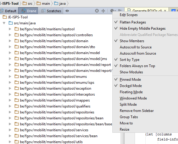This screenshot has width=178, height=144.
Task: Click the src/main/java source folder icon
Action: (11, 23)
